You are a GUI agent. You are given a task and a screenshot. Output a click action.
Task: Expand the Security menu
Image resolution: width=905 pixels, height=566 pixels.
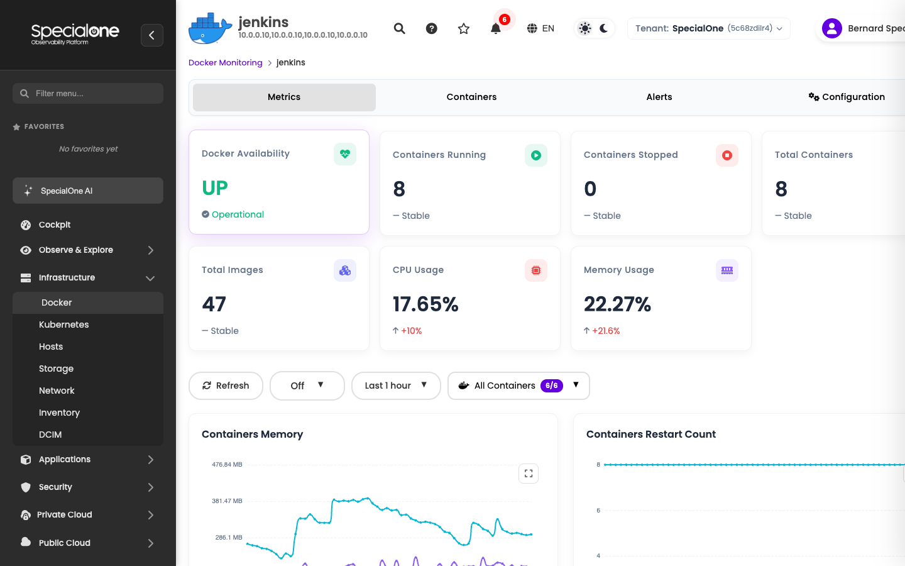[88, 487]
